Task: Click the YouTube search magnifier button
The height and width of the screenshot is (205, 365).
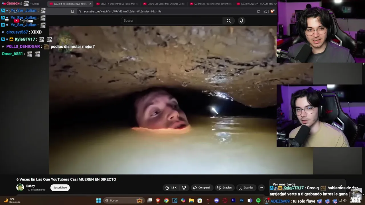Action: click(x=229, y=20)
